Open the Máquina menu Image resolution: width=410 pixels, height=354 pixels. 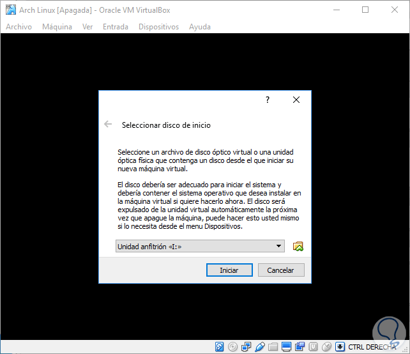[x=57, y=27]
